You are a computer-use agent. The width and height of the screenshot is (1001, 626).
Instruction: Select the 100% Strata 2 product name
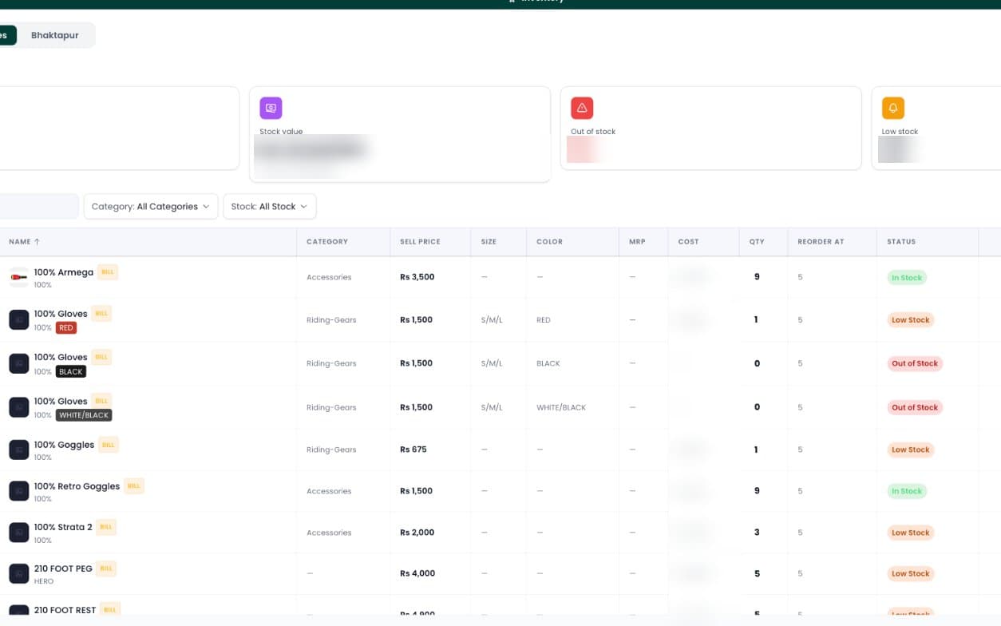point(63,527)
